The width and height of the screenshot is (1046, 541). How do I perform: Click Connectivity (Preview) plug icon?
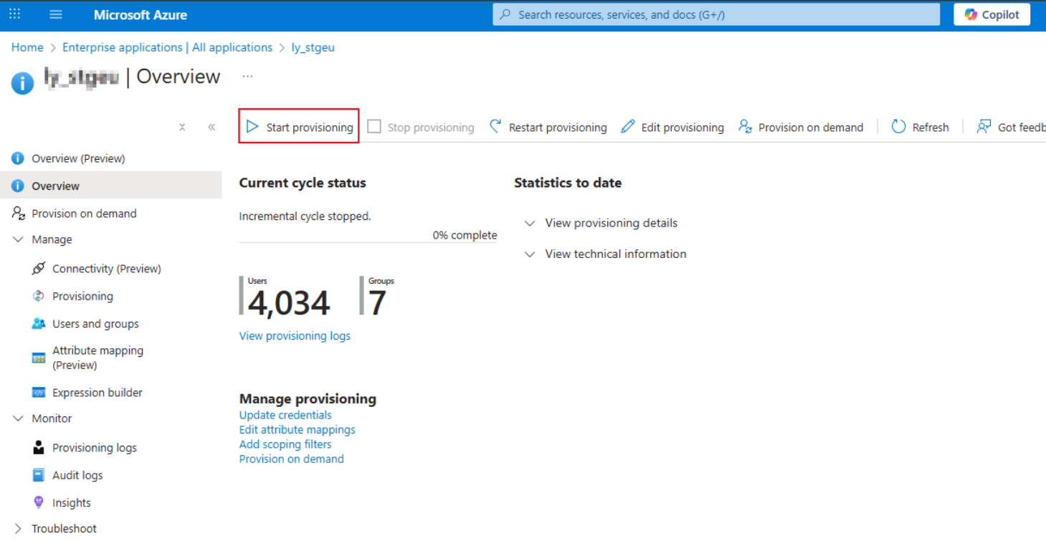(x=39, y=269)
